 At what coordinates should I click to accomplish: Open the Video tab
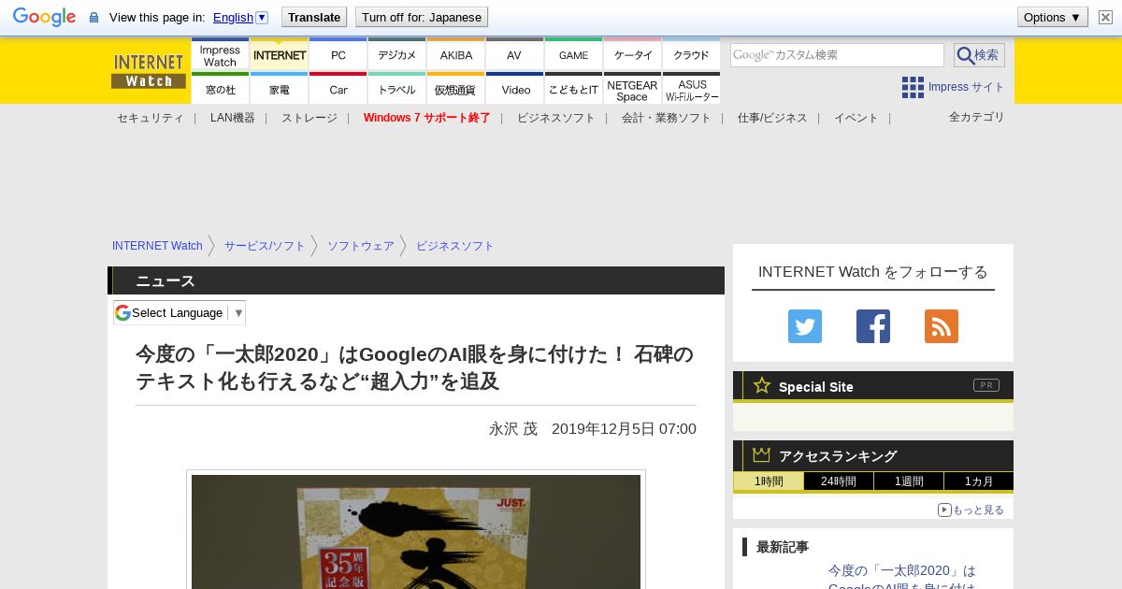point(514,89)
